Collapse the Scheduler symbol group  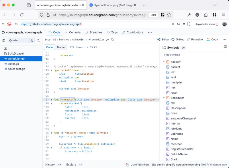tap(164, 98)
